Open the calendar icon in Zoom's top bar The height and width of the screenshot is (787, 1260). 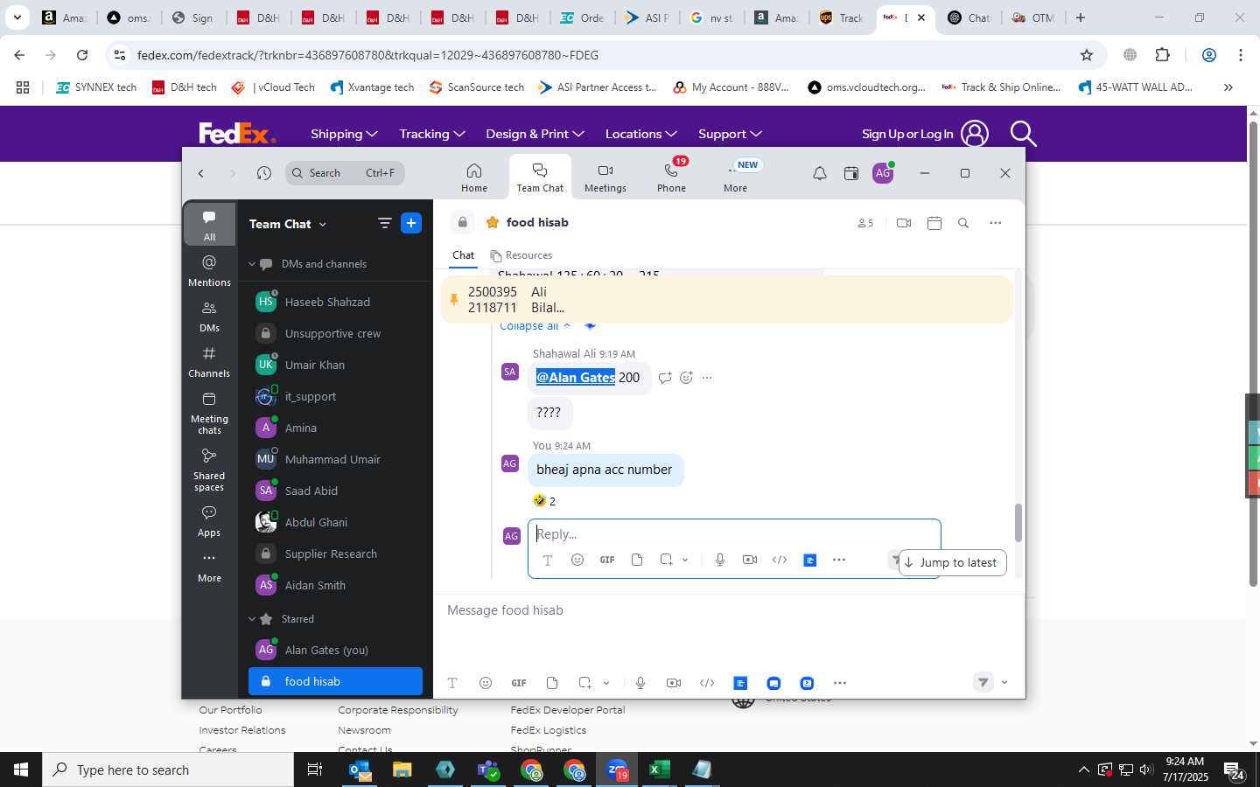(850, 173)
